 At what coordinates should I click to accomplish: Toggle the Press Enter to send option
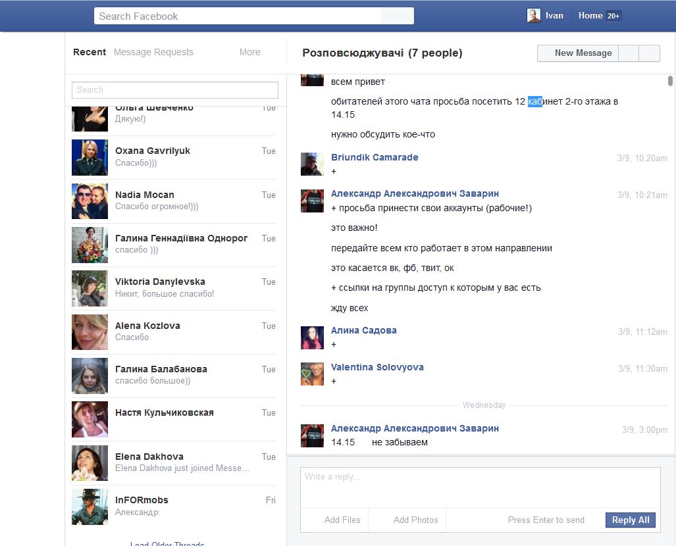546,520
